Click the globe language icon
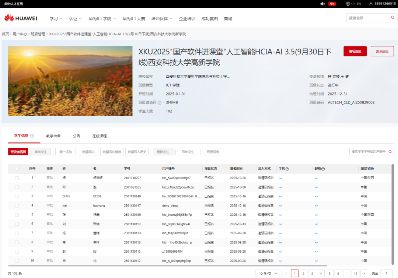This screenshot has height=278, width=398. (348, 4)
